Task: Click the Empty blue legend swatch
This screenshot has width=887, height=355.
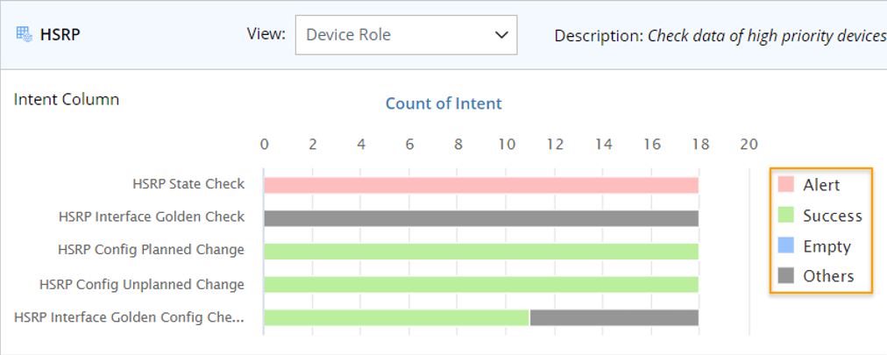Action: coord(786,245)
